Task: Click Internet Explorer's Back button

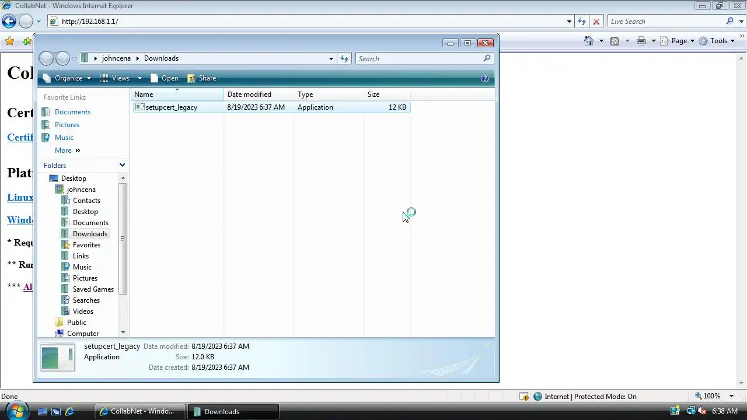Action: point(9,22)
